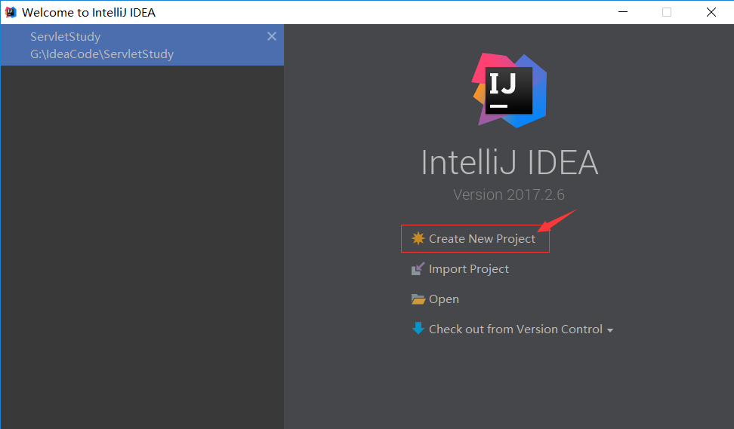Viewport: 734px width, 429px height.
Task: Minimize the Welcome to IntelliJ IDEA window
Action: click(623, 12)
